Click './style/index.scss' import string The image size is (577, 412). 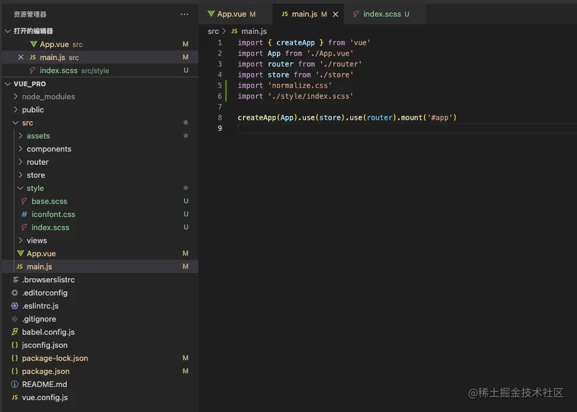click(x=310, y=96)
